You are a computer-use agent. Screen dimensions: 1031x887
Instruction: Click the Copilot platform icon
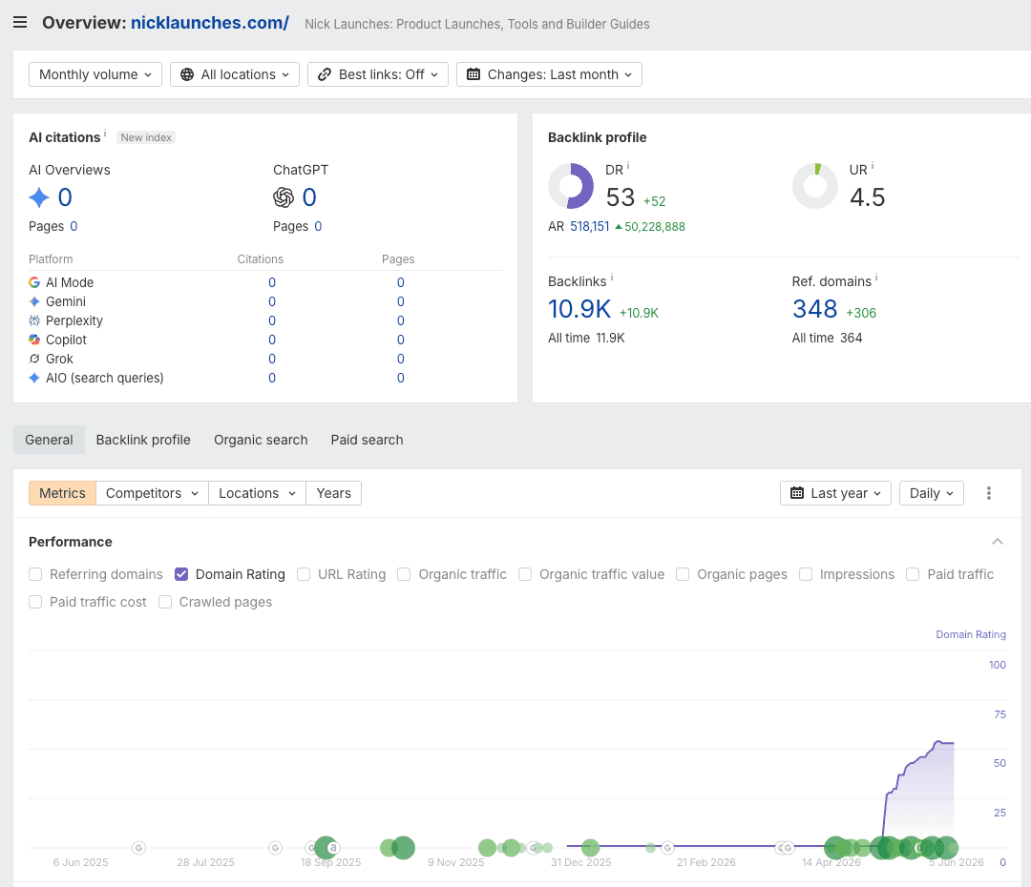34,339
